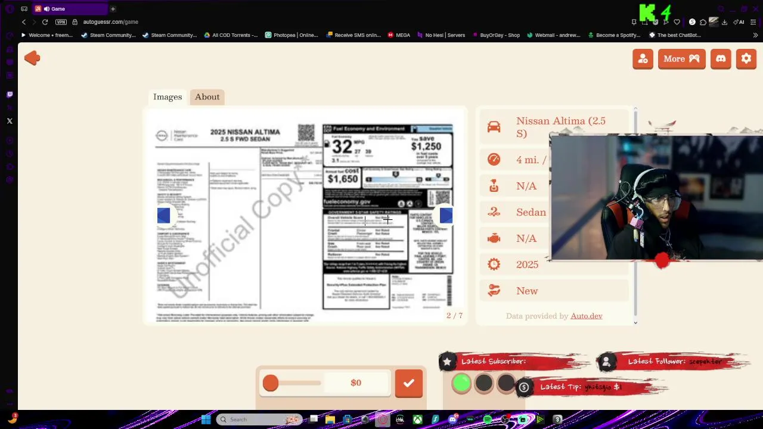Open Discord from the taskbar
Viewport: 763px width, 429px height.
[452, 419]
